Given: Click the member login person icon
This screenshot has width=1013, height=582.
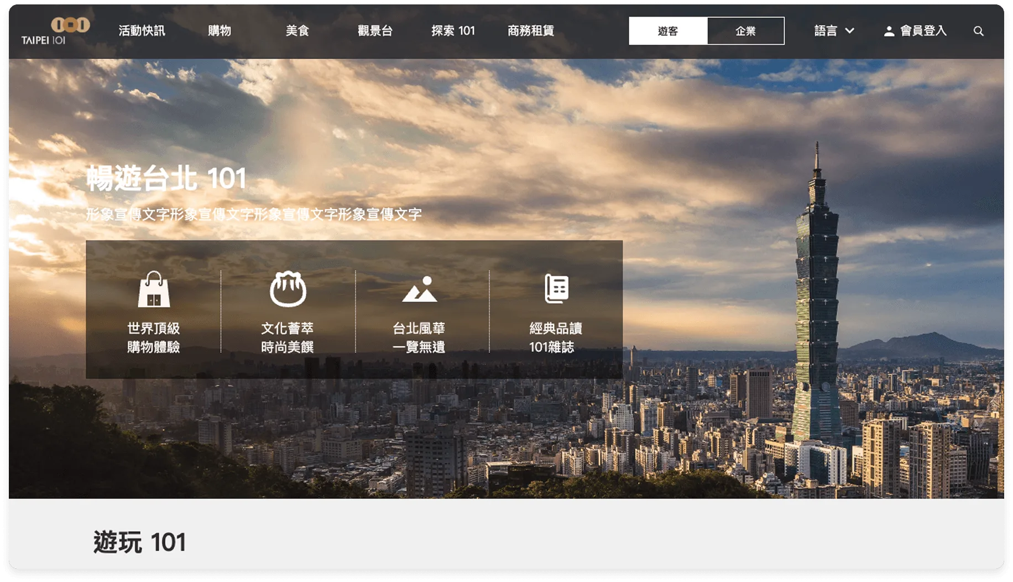Looking at the screenshot, I should tap(889, 31).
